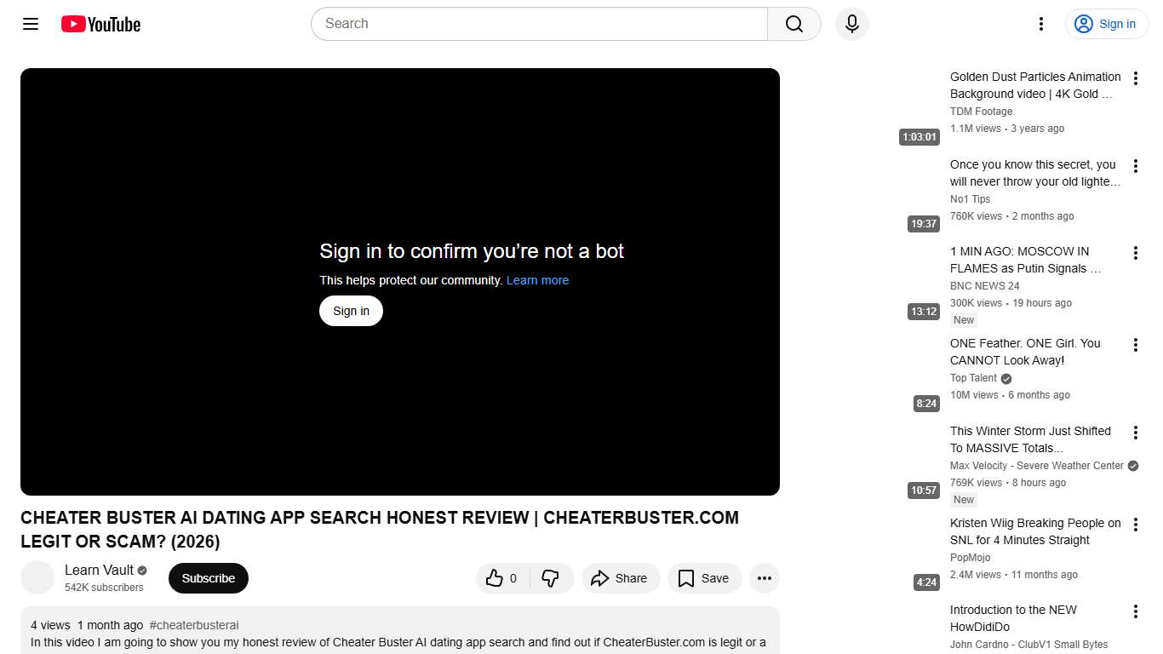
Task: Click the Sign in button in the player
Action: coord(350,311)
